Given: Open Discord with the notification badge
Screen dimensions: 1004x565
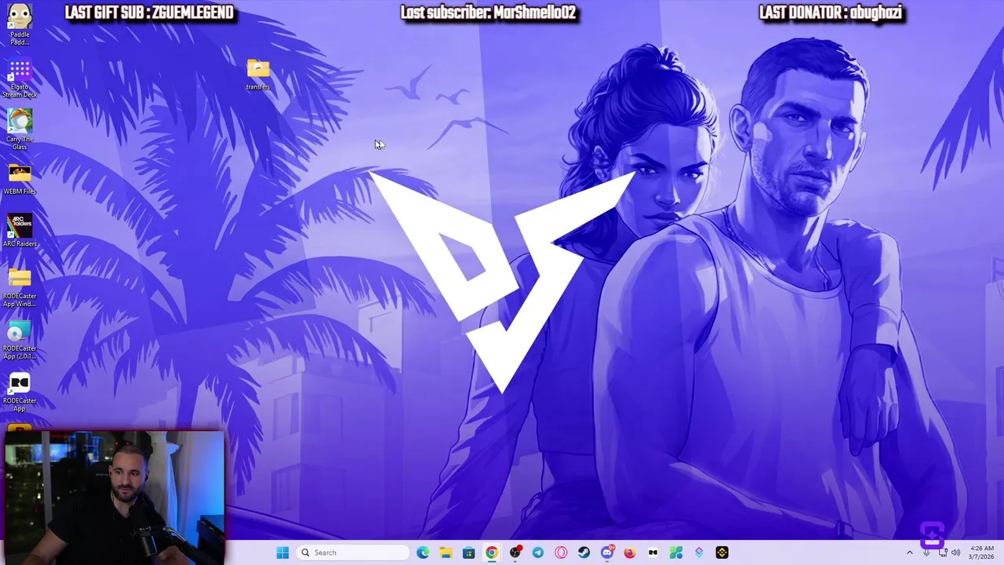Looking at the screenshot, I should (607, 552).
